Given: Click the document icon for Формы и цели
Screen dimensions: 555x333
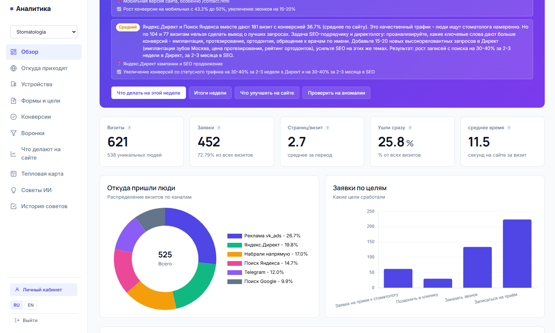Looking at the screenshot, I should point(14,101).
